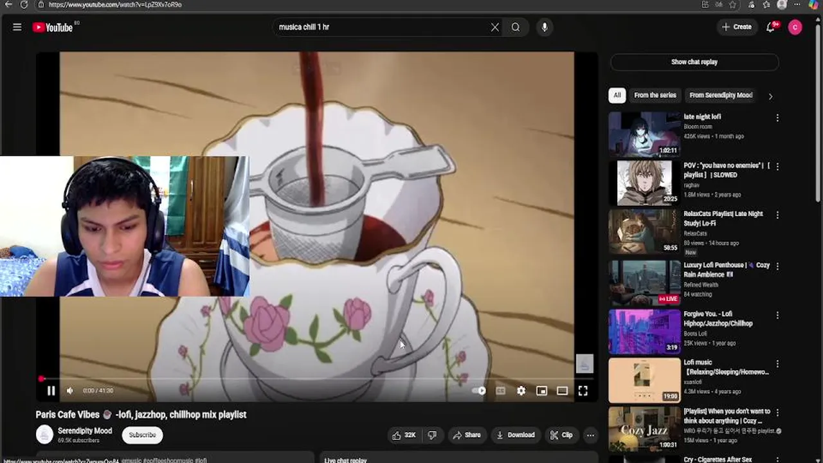Open player settings gear

[521, 390]
